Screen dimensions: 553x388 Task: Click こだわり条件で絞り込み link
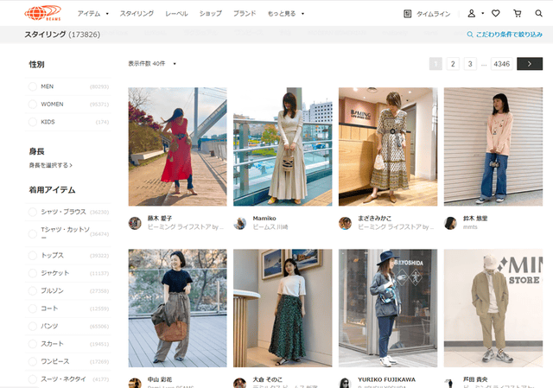(509, 35)
